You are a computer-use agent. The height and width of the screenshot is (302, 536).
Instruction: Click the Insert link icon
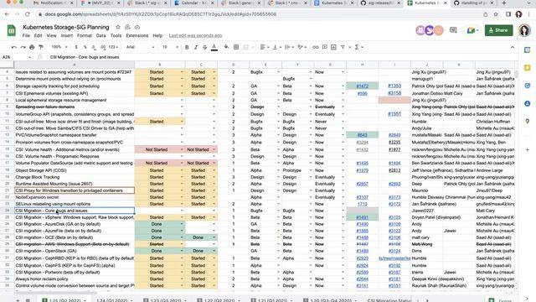(315, 47)
